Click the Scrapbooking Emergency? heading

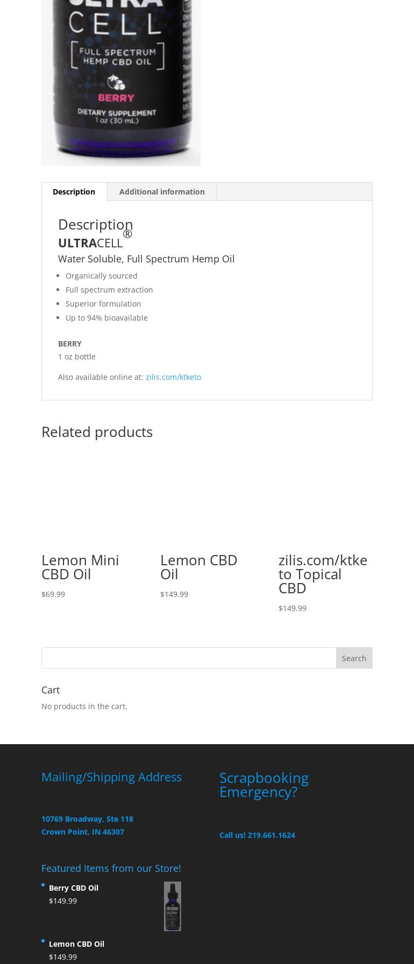pos(263,785)
